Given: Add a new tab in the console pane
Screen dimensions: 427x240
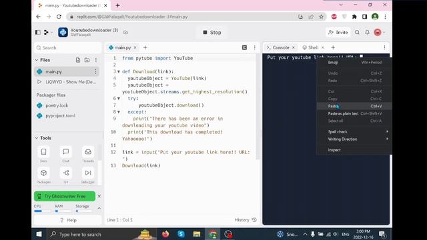Looking at the screenshot, I should pos(333,47).
